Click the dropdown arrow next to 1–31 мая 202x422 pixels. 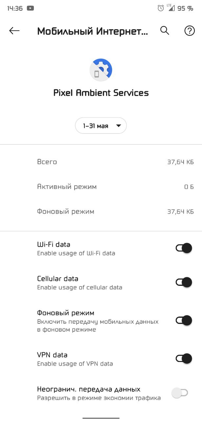(119, 126)
